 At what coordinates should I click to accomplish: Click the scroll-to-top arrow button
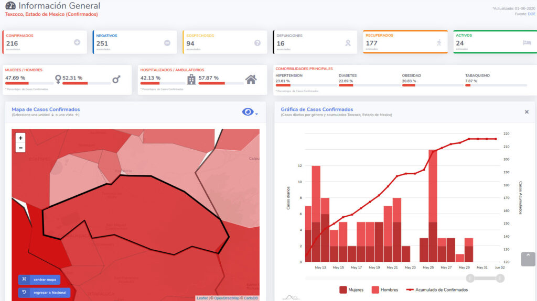click(x=528, y=259)
